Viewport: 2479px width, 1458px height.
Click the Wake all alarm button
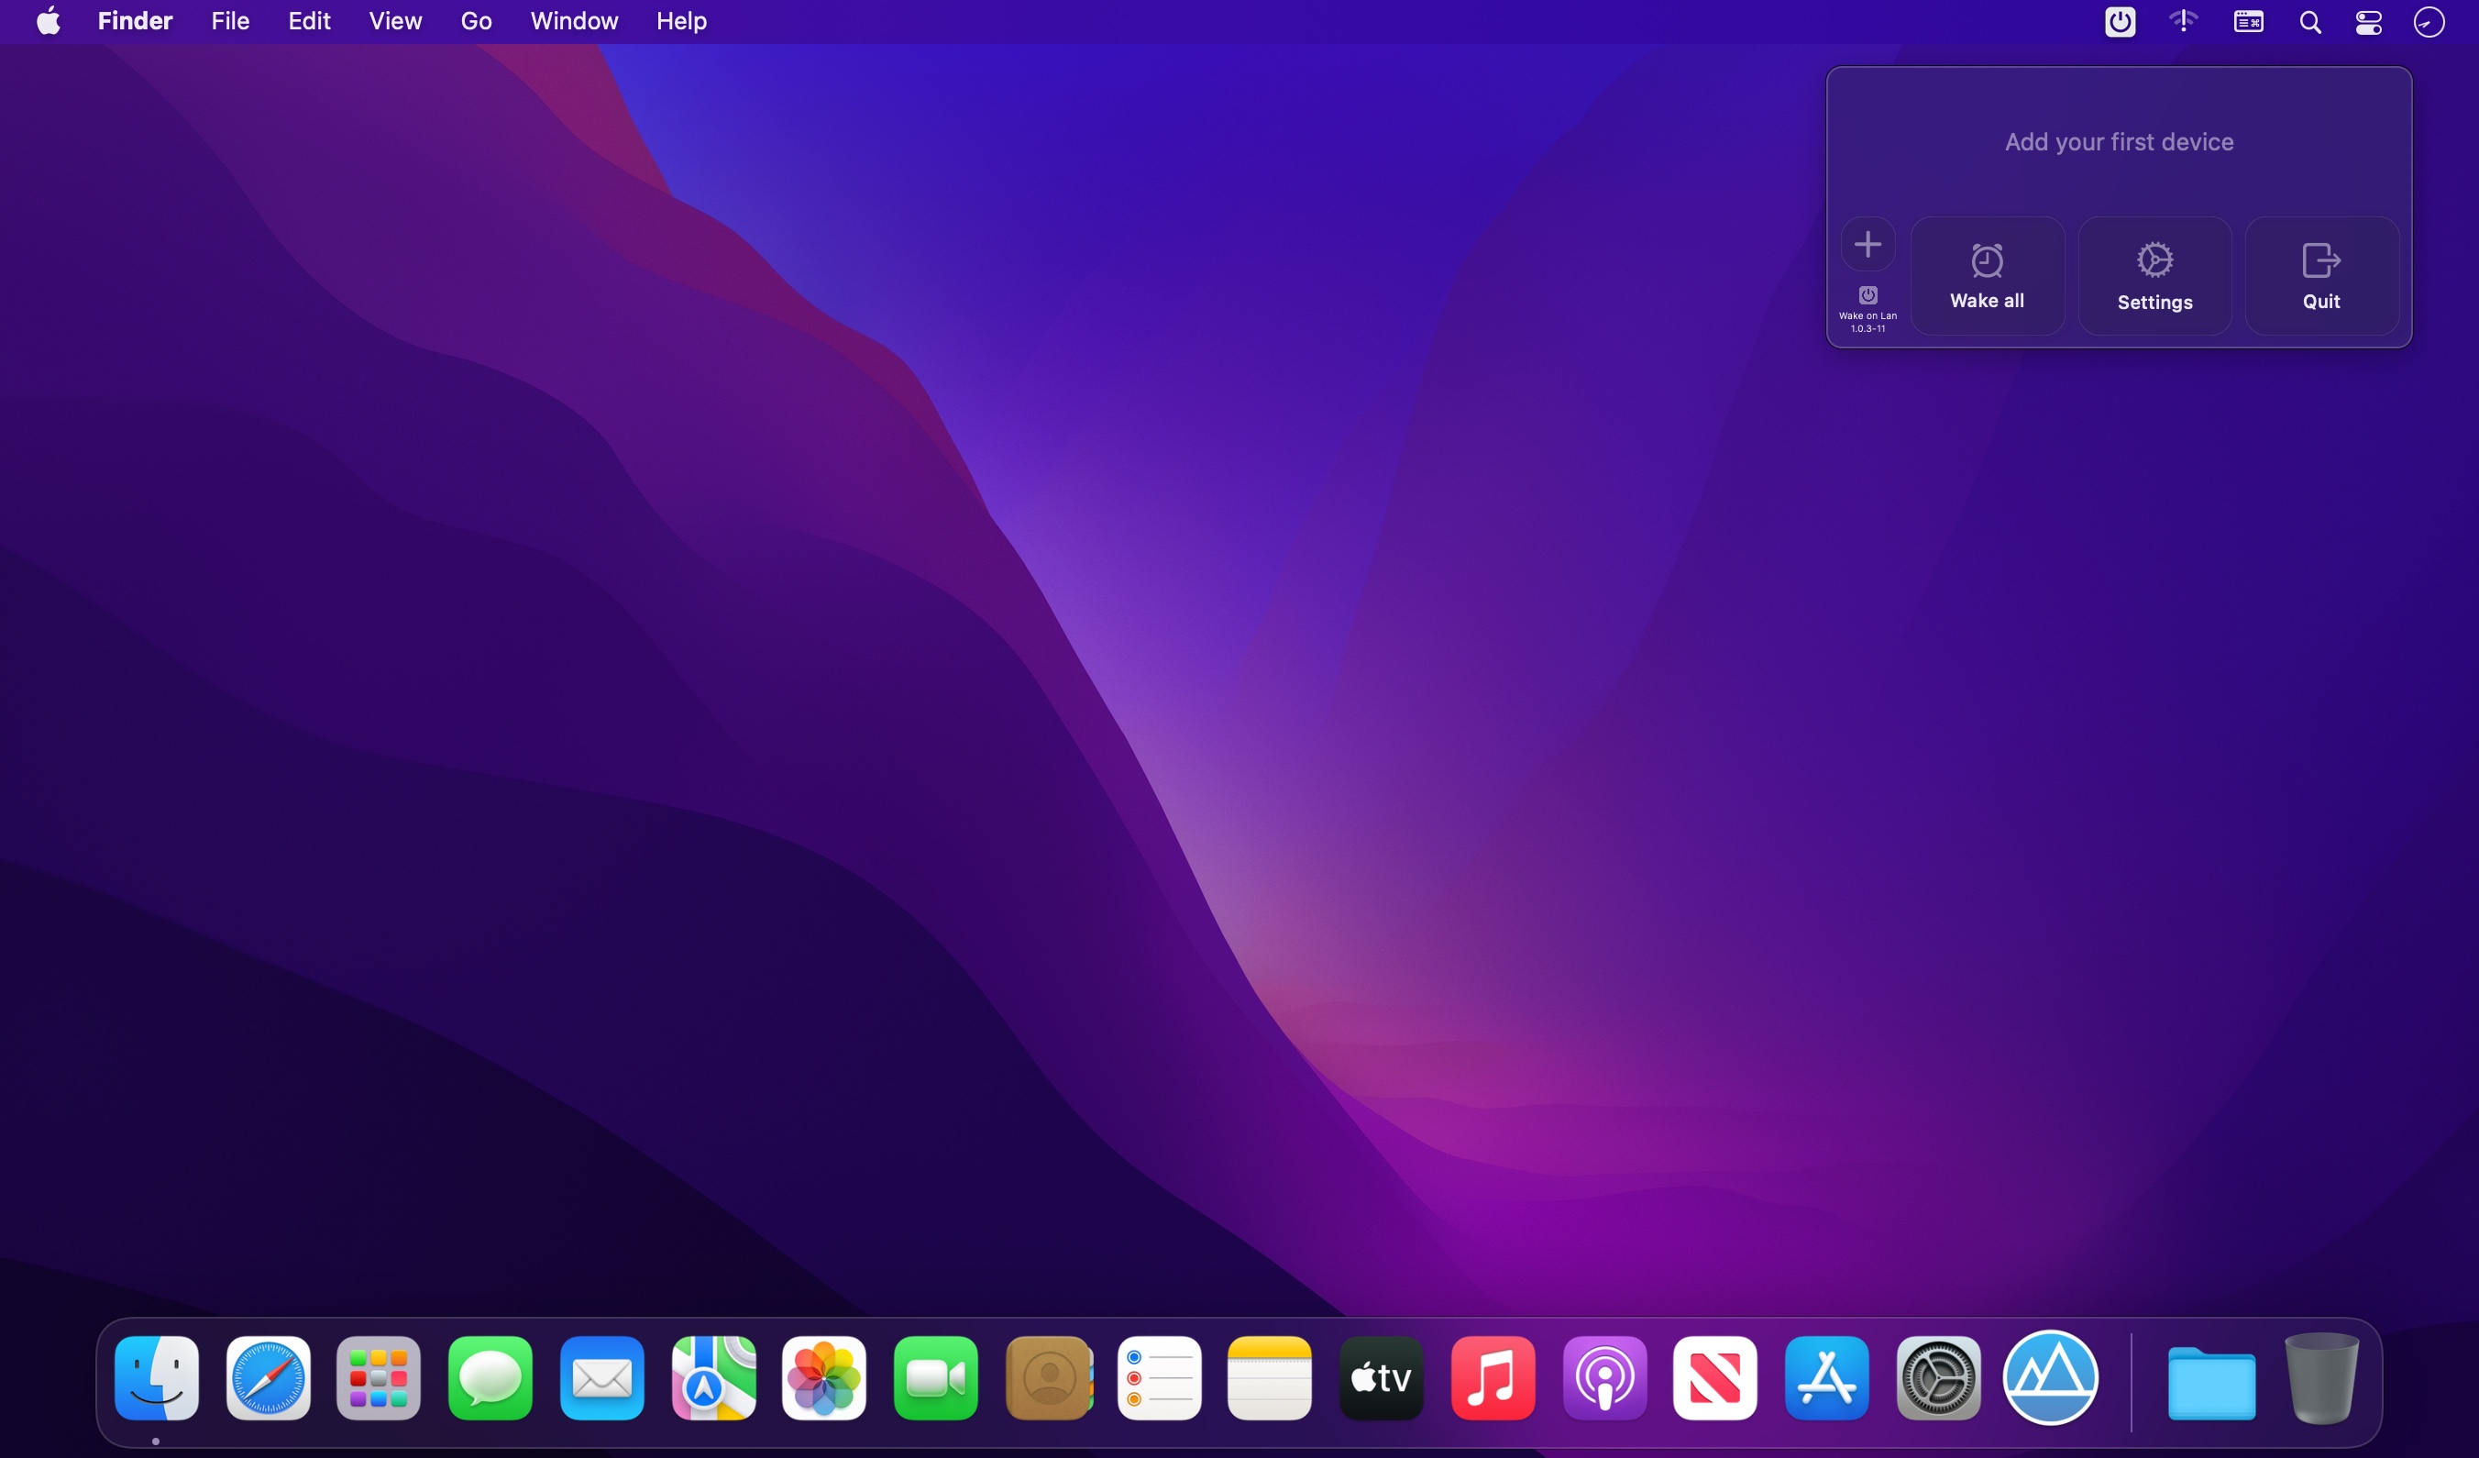pyautogui.click(x=1987, y=276)
